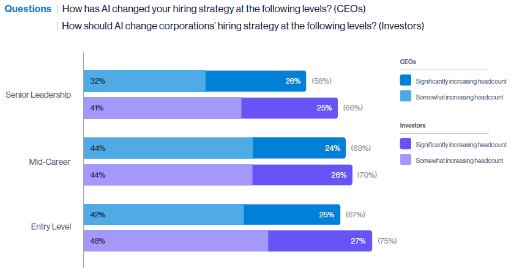Click the (75%) total label
The image size is (522, 268).
(387, 241)
